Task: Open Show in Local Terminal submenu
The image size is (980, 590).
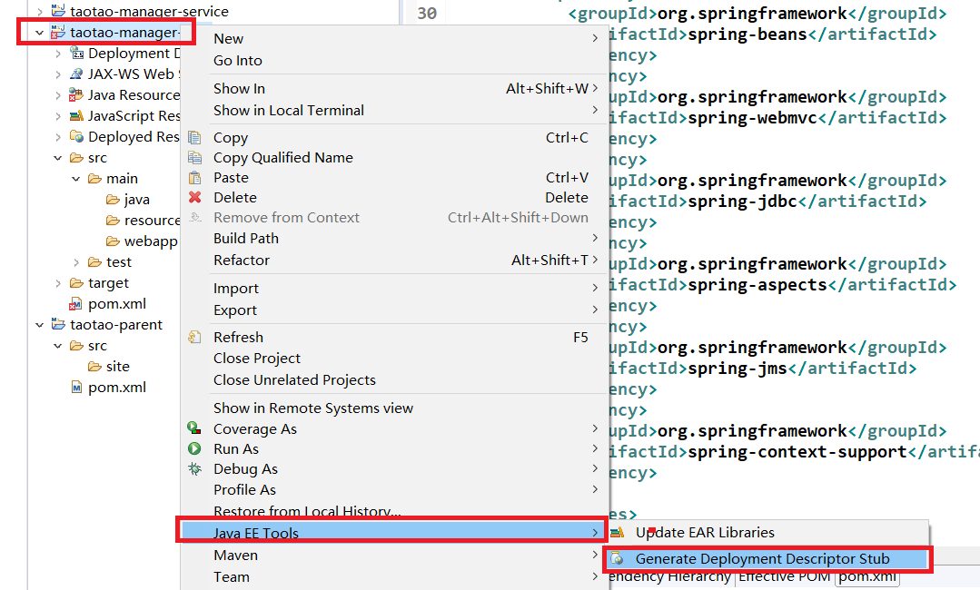Action: click(394, 111)
